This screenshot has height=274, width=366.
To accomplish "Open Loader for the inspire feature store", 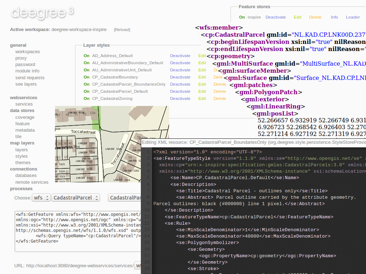I will (x=353, y=17).
